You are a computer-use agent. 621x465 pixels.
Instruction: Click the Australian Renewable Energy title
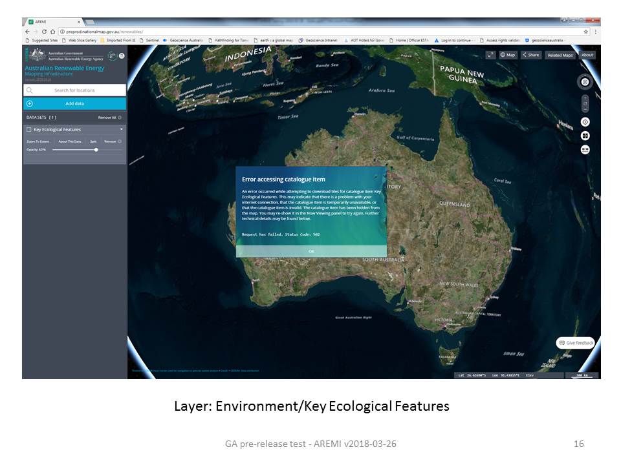tap(65, 68)
